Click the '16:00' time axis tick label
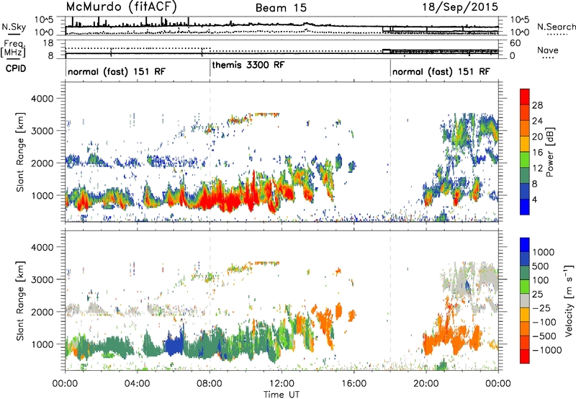The width and height of the screenshot is (576, 399). click(354, 384)
